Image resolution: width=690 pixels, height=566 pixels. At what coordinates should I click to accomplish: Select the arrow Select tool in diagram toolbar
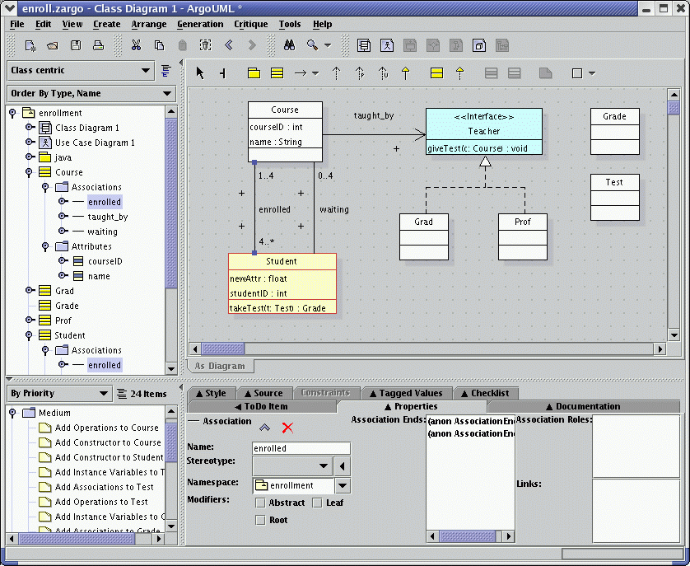coord(200,73)
